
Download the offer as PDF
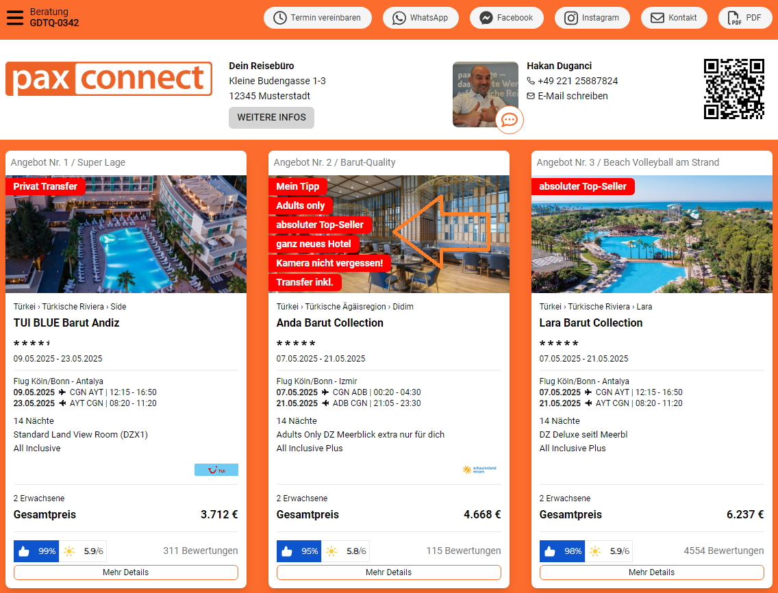pos(744,18)
